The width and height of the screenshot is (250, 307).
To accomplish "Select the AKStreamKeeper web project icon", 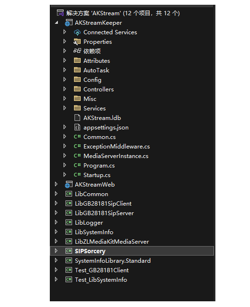I will click(x=69, y=23).
